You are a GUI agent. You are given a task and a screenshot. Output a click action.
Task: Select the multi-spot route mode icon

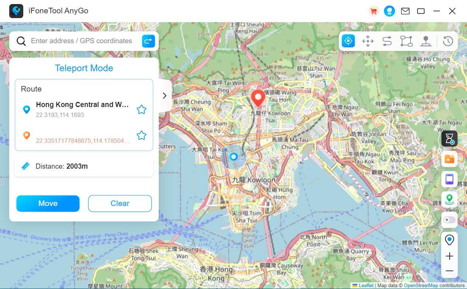click(x=406, y=41)
